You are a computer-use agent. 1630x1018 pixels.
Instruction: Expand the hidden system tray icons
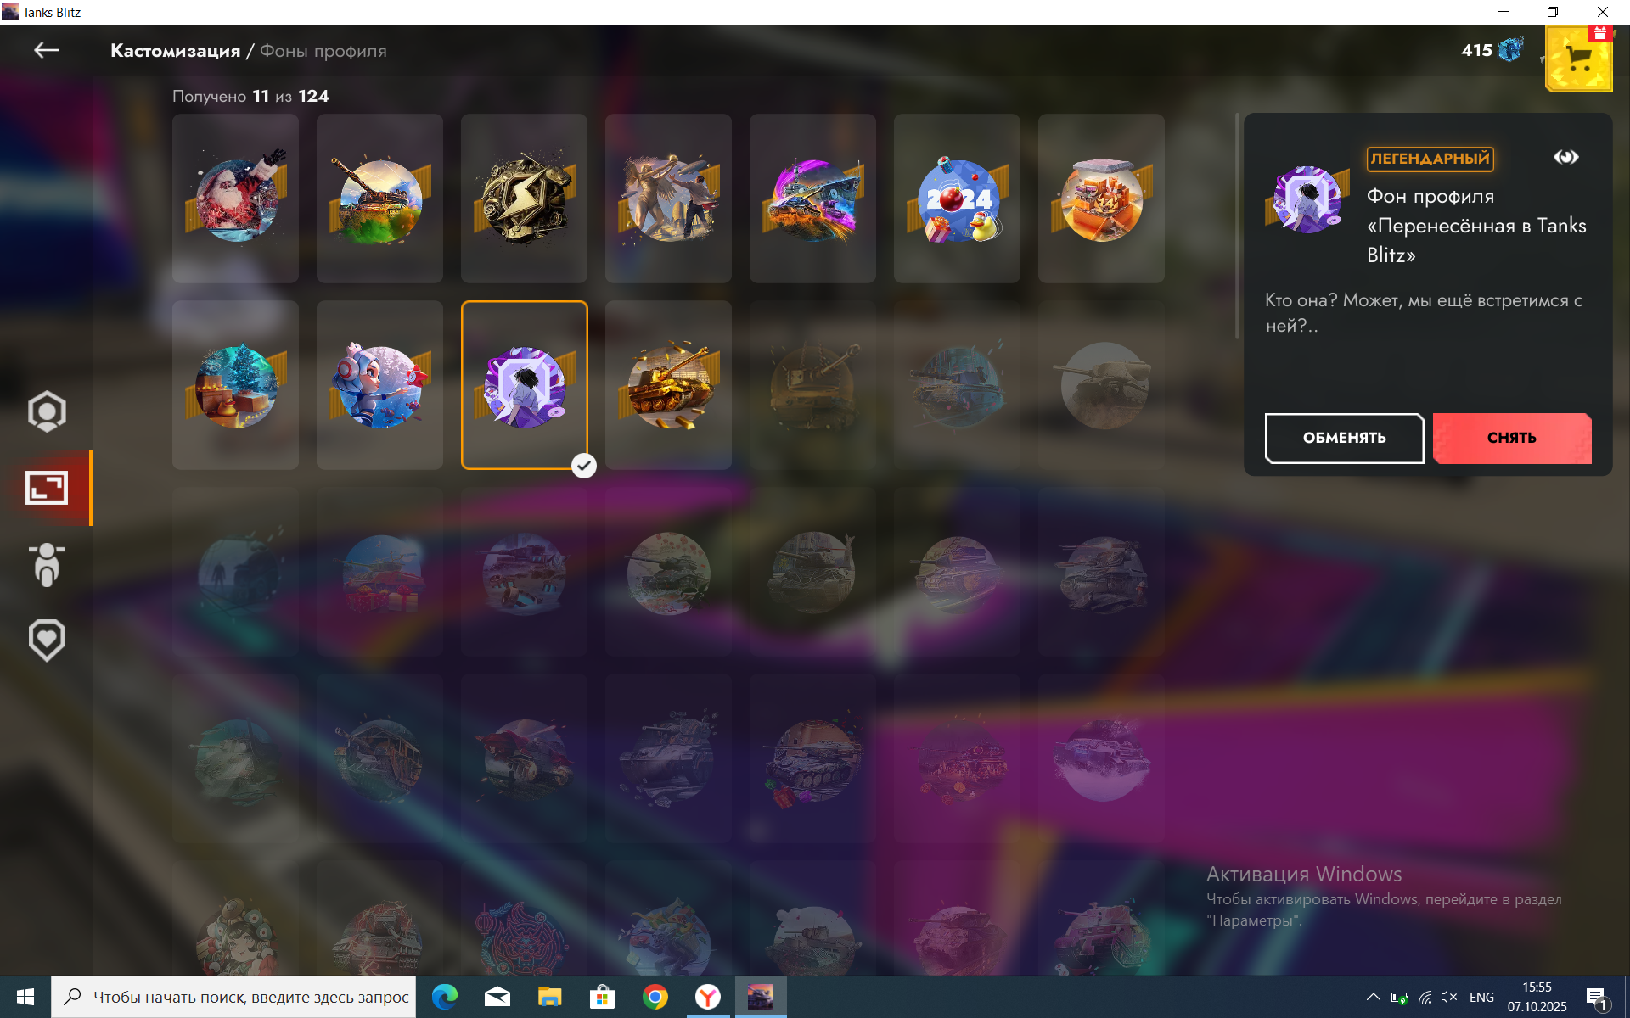[1373, 997]
